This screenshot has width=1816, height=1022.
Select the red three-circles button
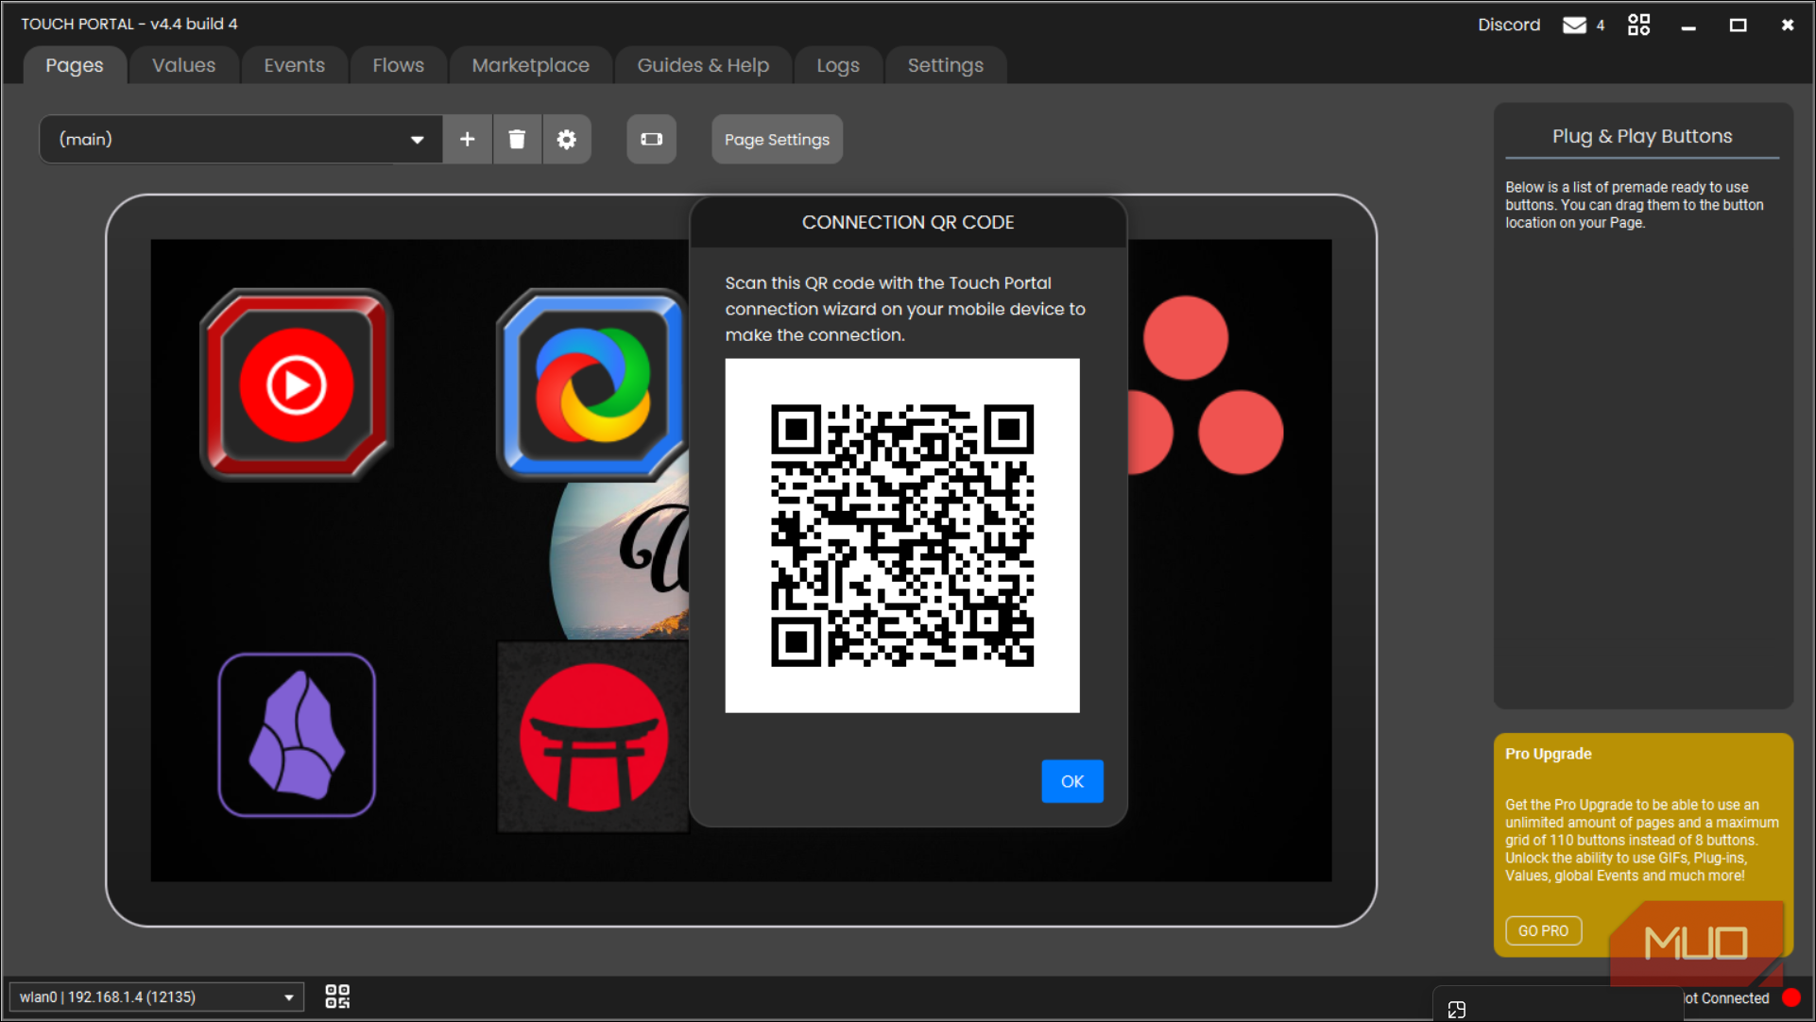pyautogui.click(x=1206, y=385)
